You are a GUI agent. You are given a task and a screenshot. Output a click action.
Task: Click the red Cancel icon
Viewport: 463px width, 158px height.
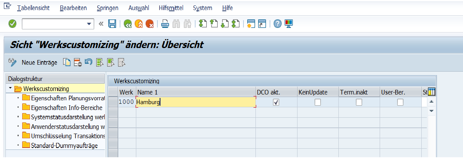(149, 24)
